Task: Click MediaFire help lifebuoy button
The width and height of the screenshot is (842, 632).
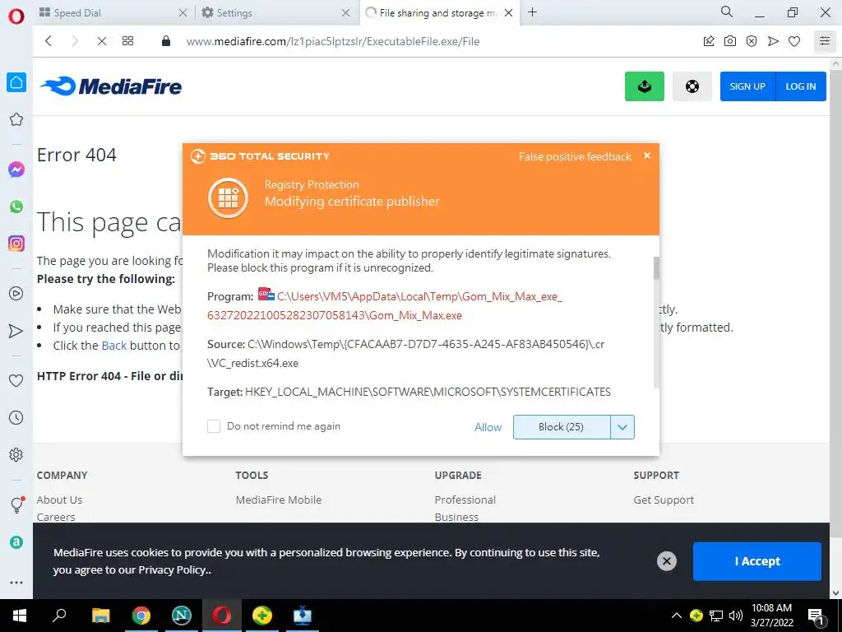Action: point(692,86)
